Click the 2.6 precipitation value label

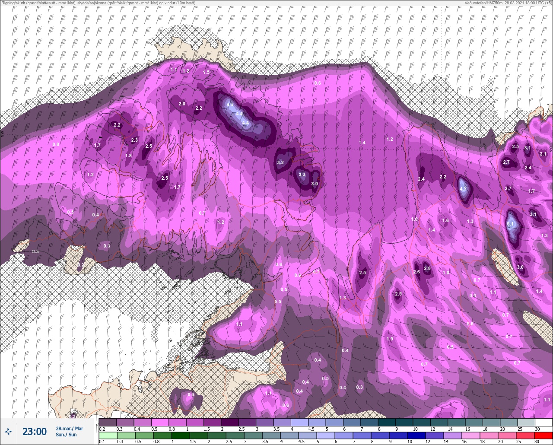pyautogui.click(x=416, y=272)
